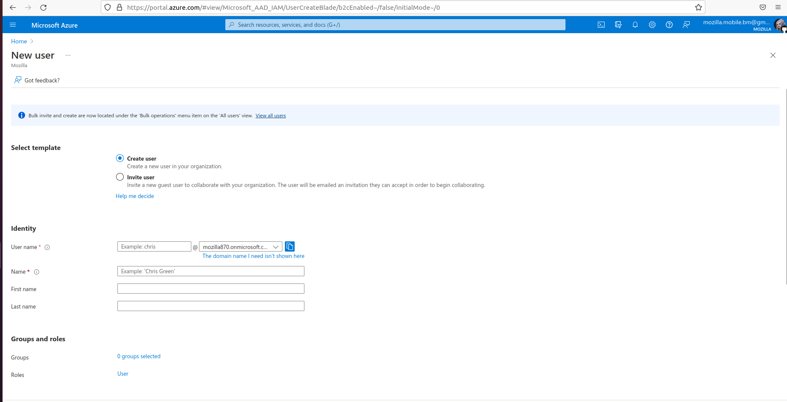Open the notifications bell

tap(635, 25)
